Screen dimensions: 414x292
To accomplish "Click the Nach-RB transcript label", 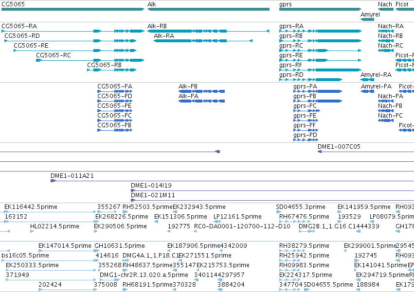I will 390,36.
